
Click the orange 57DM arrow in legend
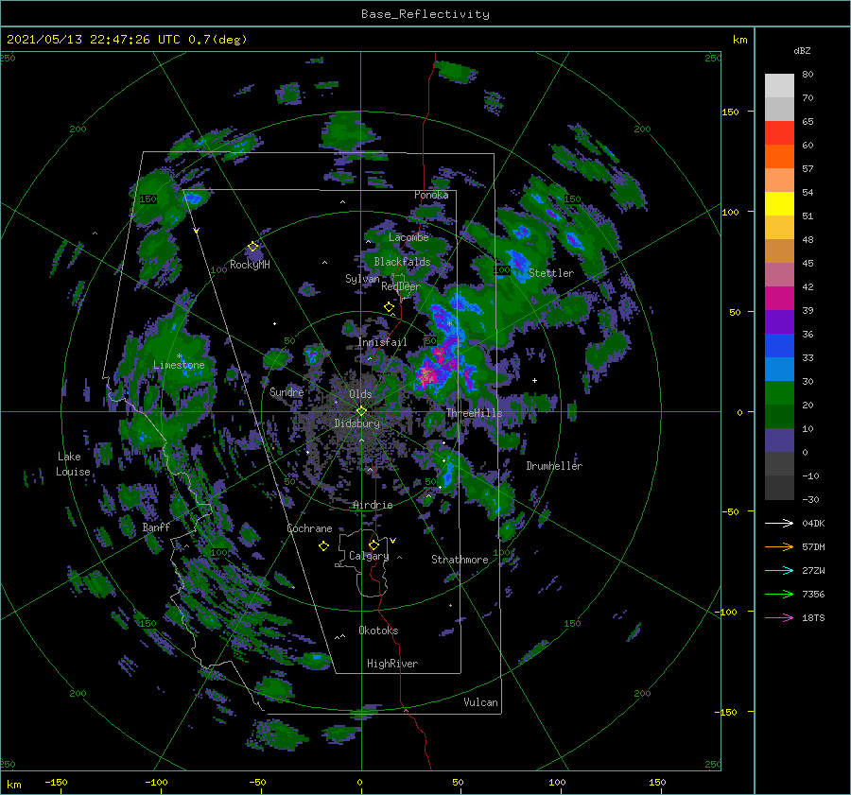point(779,547)
